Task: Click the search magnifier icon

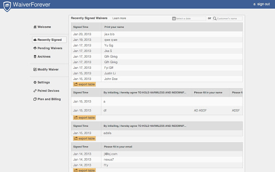Action: click(x=215, y=18)
